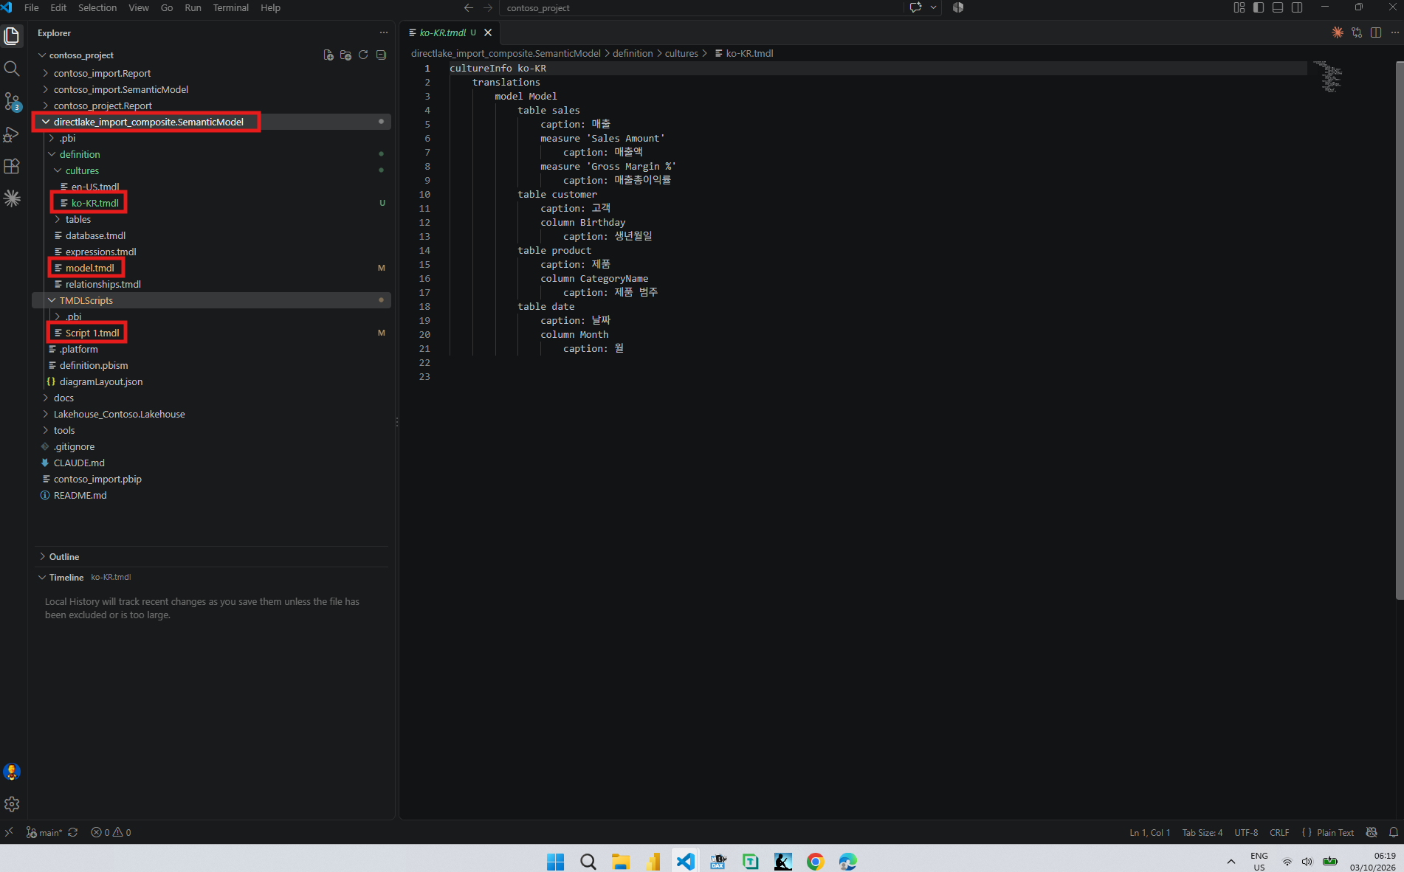The image size is (1404, 872).
Task: Open the Manage gear icon
Action: [12, 804]
